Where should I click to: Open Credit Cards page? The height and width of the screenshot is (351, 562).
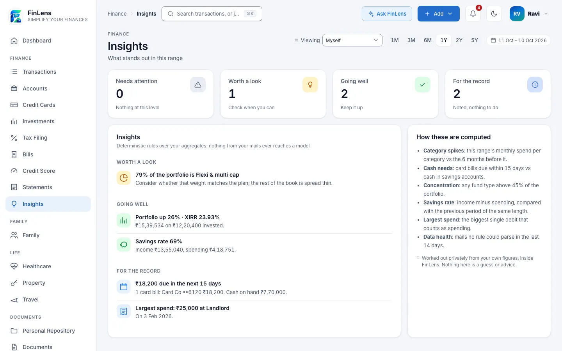click(48, 105)
